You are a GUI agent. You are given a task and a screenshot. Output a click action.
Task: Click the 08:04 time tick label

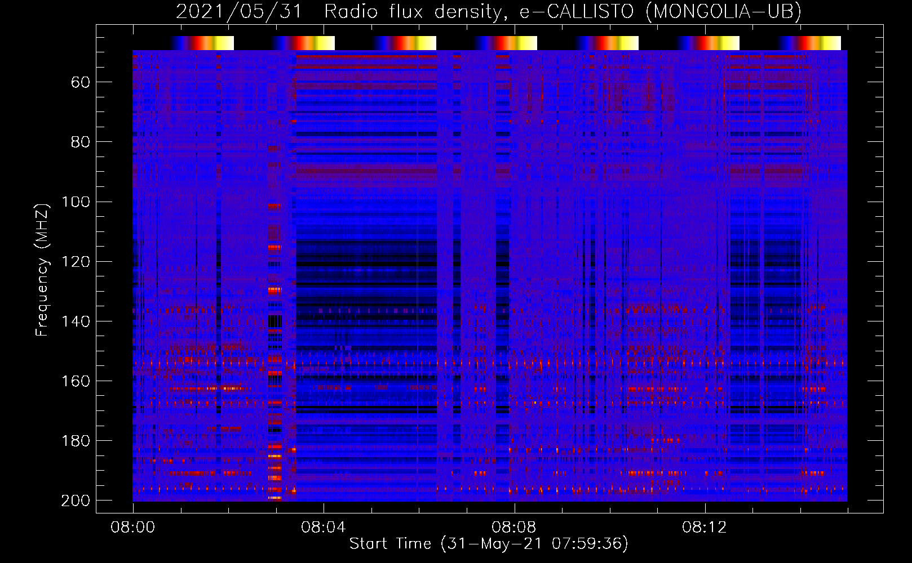click(324, 528)
